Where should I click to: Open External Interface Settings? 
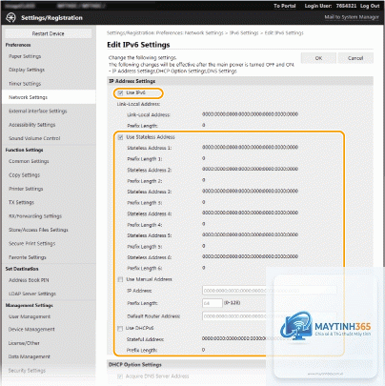[38, 111]
